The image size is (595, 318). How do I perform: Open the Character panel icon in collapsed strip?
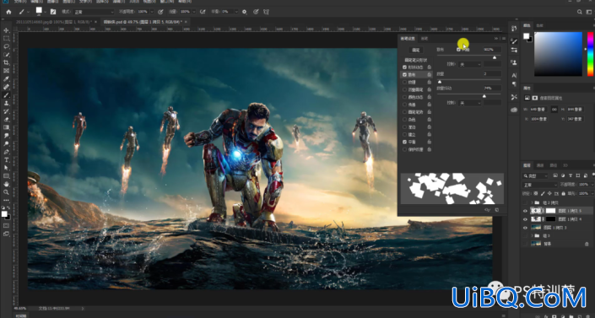[514, 76]
